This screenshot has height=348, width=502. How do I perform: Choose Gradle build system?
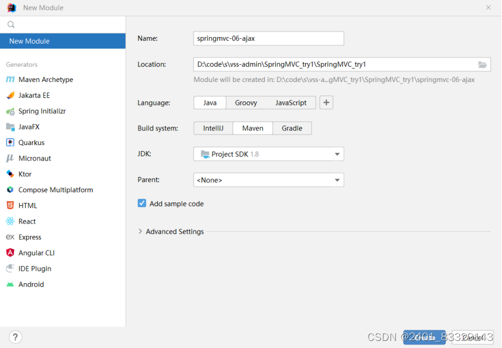[x=292, y=128]
